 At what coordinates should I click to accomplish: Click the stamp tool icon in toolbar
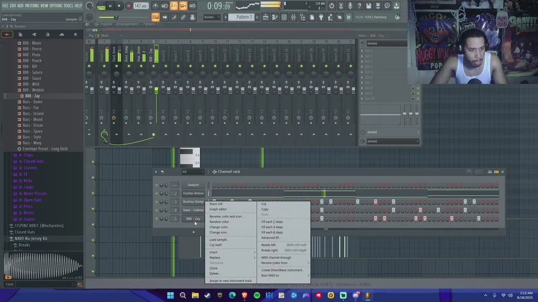point(193,17)
